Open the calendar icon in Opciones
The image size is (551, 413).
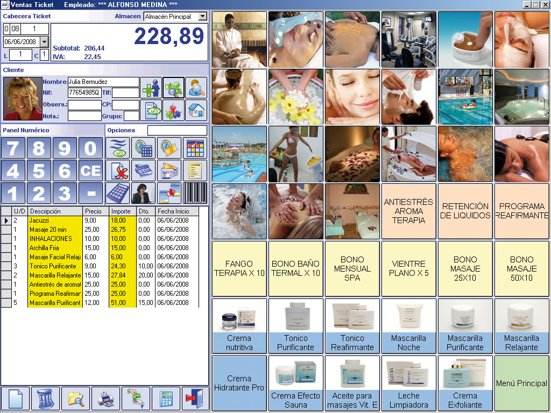point(195,148)
